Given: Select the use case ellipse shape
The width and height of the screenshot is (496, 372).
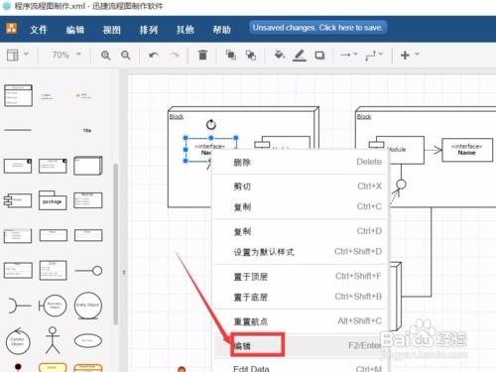Looking at the screenshot, I should coord(88,340).
